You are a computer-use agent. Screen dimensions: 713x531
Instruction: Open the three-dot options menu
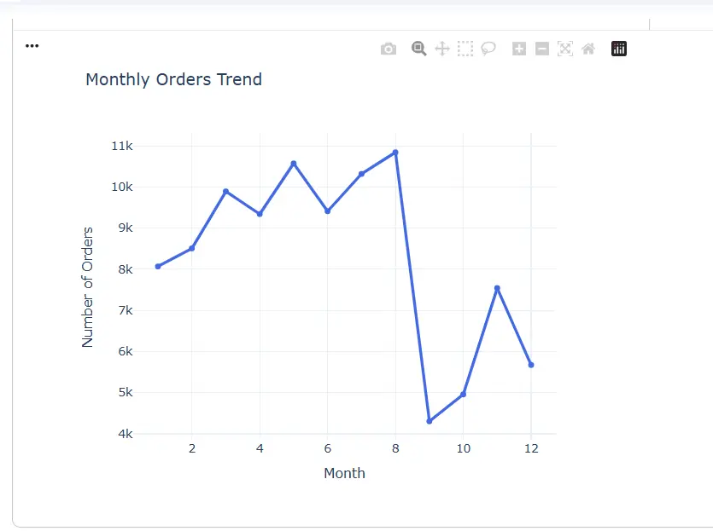(x=32, y=46)
